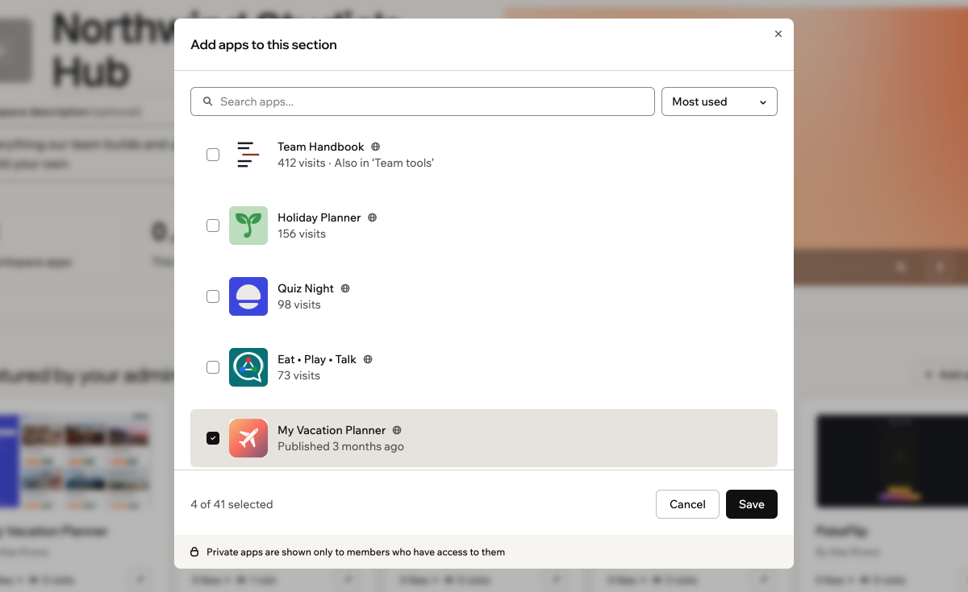The height and width of the screenshot is (592, 968).
Task: Click the '98 visits' text
Action: click(299, 304)
